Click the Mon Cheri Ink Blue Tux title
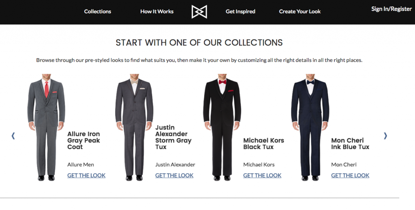The width and height of the screenshot is (415, 210). pos(350,144)
